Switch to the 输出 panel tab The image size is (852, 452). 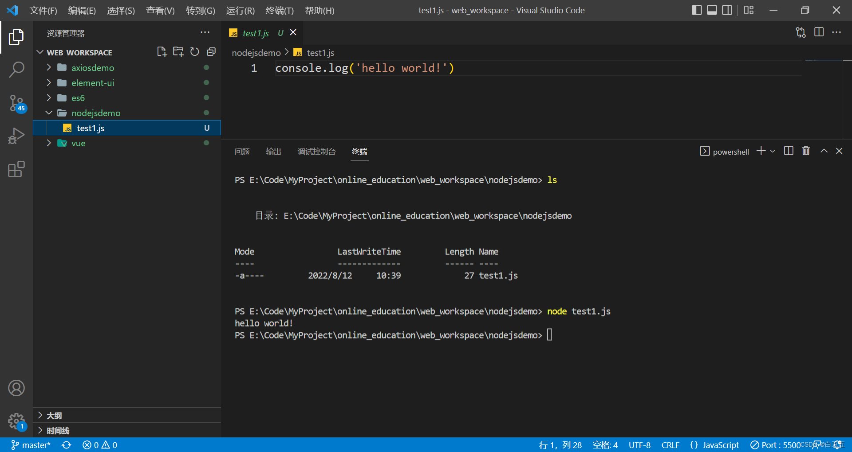point(273,152)
